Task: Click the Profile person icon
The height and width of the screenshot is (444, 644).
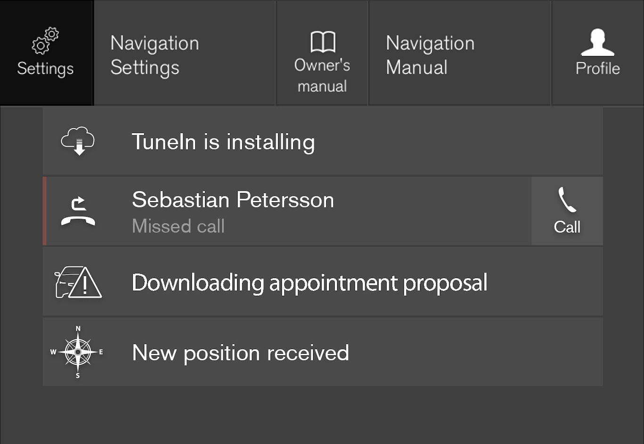Action: click(x=597, y=42)
